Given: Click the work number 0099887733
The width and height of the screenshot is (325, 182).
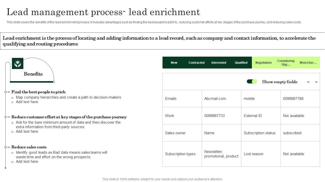Looking at the screenshot, I should (x=214, y=116).
